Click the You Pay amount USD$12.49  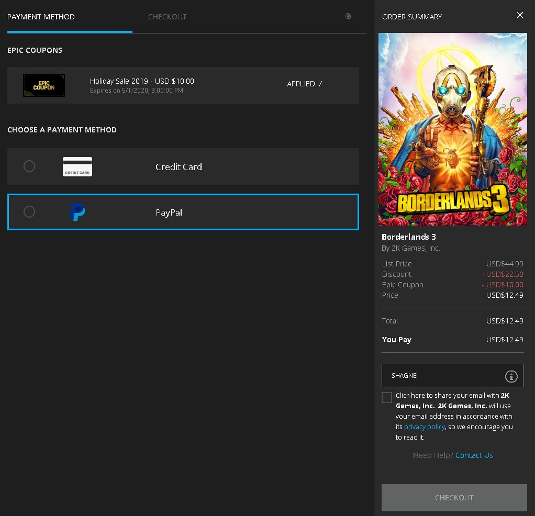(504, 340)
